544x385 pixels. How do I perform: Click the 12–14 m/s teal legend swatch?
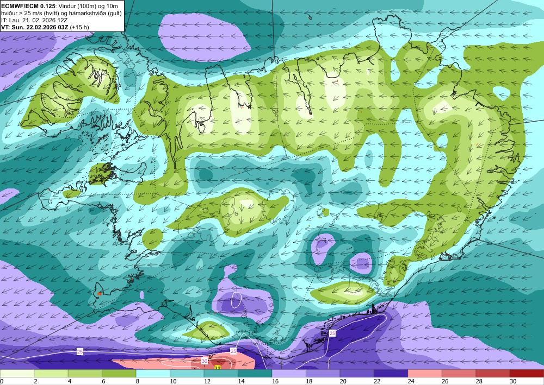pos(221,373)
